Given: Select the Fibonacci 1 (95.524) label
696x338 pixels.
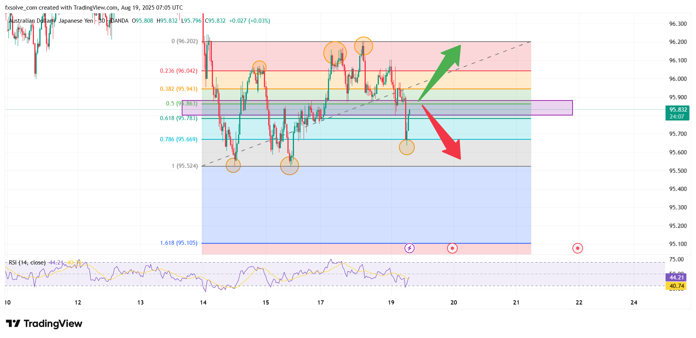Looking at the screenshot, I should [x=185, y=166].
